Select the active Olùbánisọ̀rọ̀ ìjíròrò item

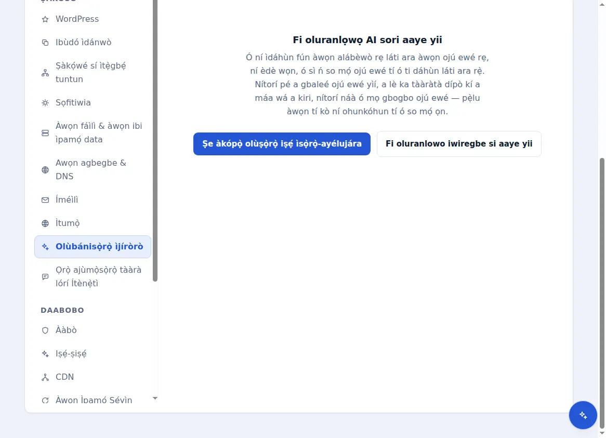point(93,247)
